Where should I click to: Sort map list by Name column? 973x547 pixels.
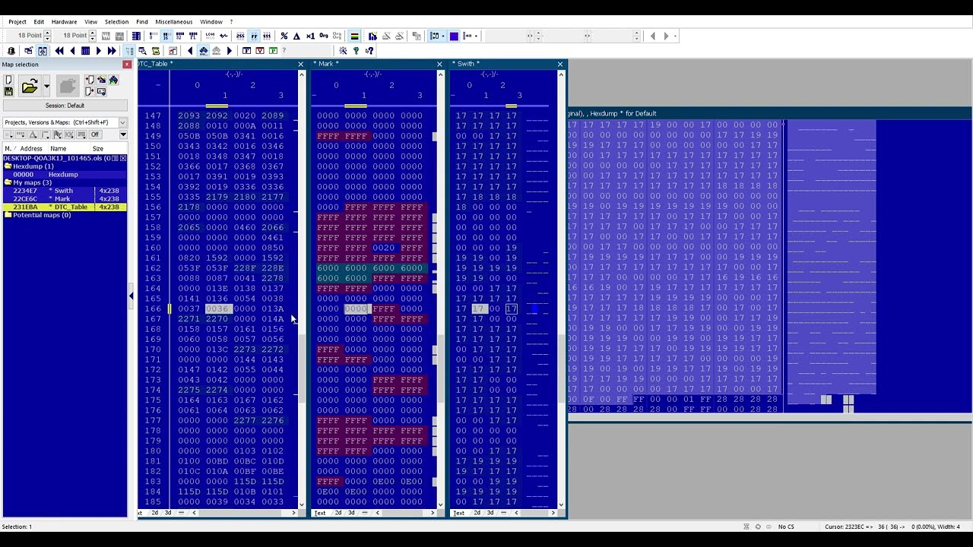pos(59,149)
